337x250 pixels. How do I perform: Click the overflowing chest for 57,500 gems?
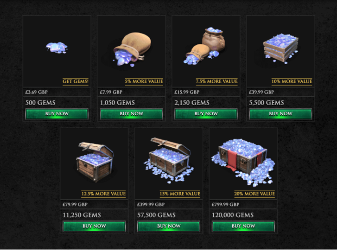click(x=169, y=160)
